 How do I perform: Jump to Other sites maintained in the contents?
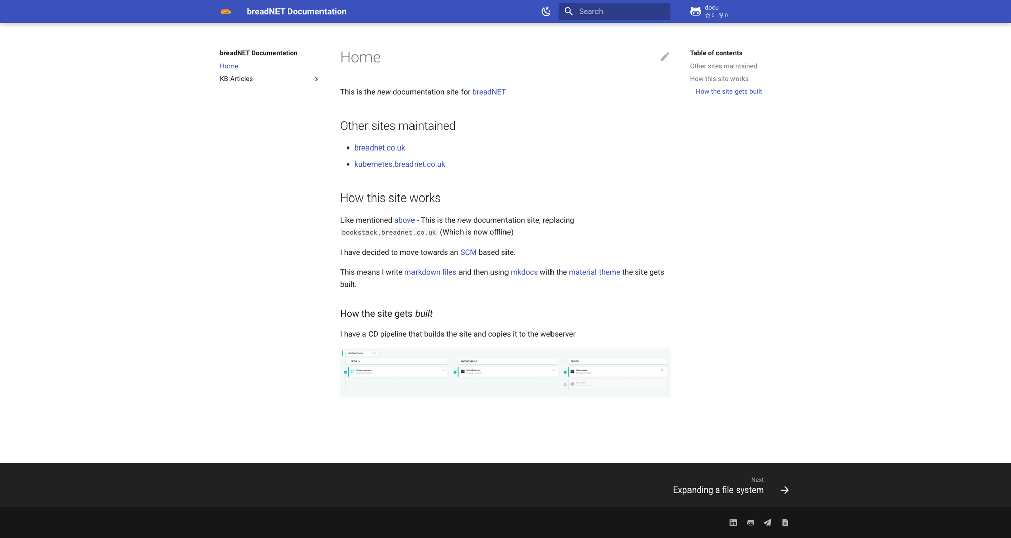click(x=723, y=66)
